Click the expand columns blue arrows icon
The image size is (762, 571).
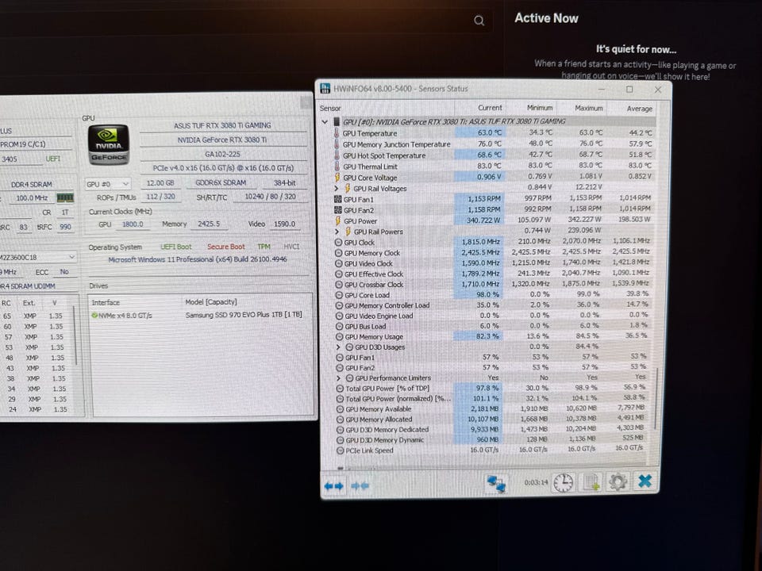pyautogui.click(x=334, y=485)
